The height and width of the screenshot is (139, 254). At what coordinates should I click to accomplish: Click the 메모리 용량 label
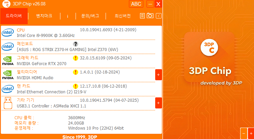coord(26,123)
